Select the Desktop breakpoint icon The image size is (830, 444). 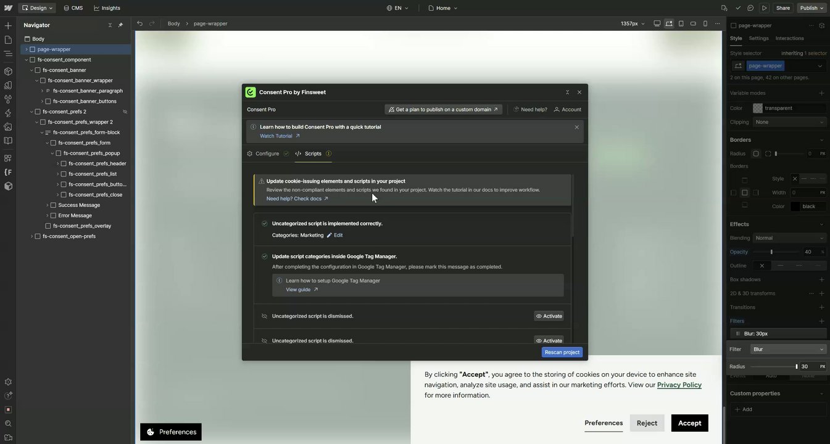point(657,23)
